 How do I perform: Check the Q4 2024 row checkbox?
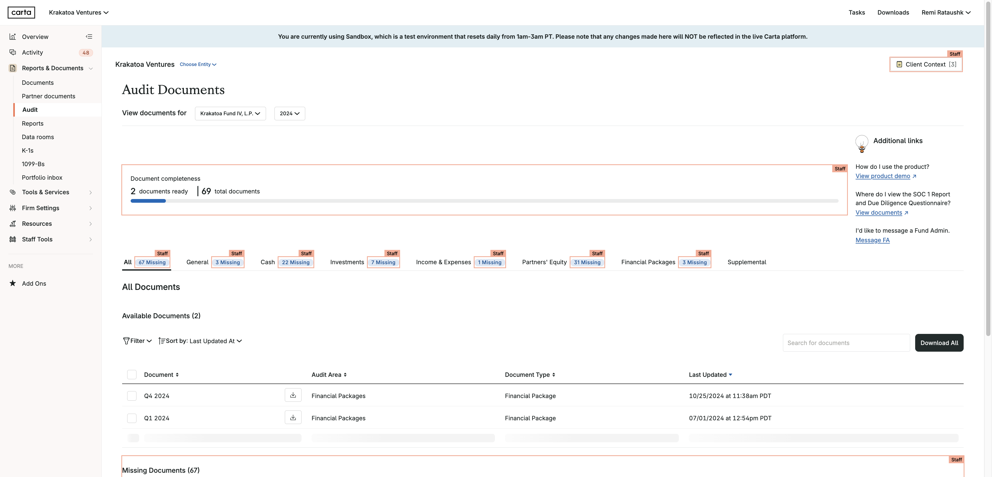tap(132, 396)
